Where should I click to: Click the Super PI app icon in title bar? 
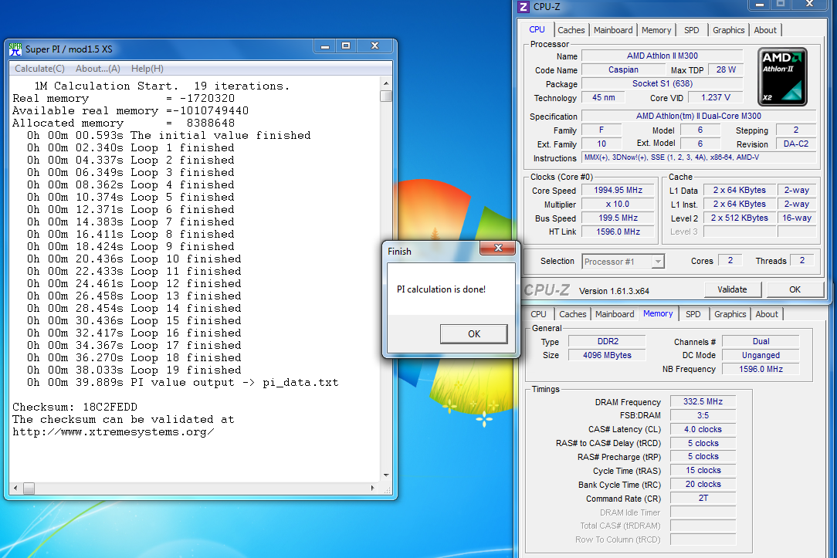click(x=15, y=49)
